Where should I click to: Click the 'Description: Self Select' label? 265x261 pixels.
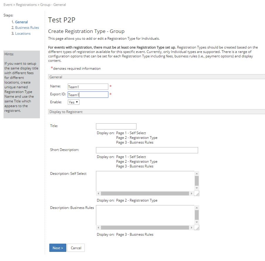[x=68, y=174]
